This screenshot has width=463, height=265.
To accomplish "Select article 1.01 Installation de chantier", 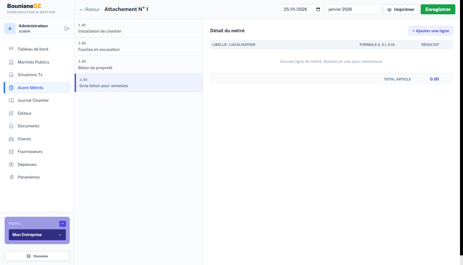I will [138, 28].
